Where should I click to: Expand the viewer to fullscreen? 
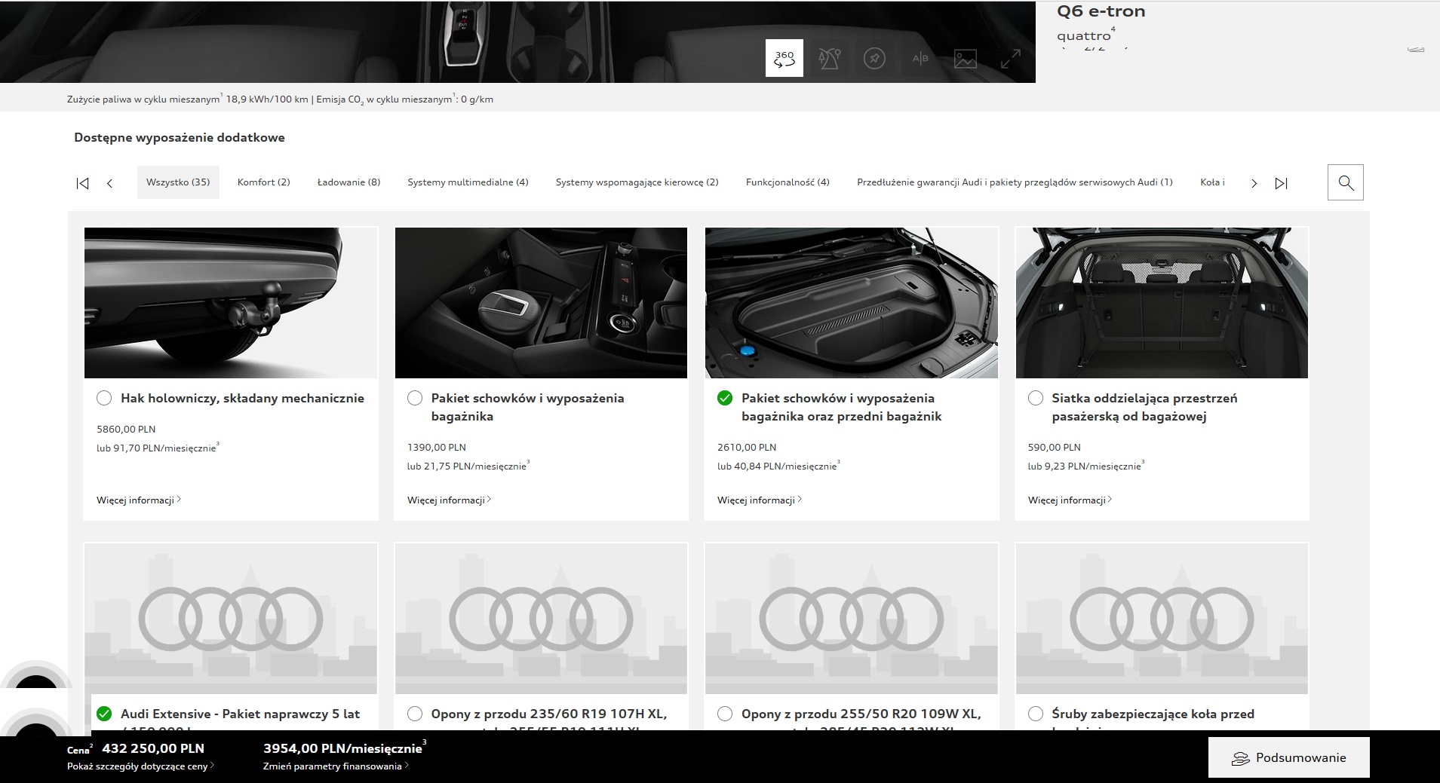pyautogui.click(x=1011, y=58)
